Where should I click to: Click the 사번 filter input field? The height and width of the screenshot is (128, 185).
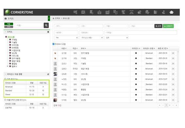pos(91,26)
